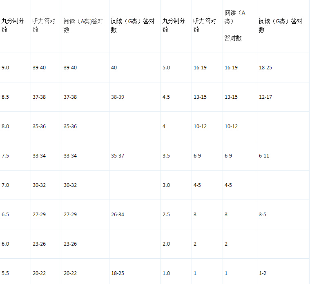Click the 7.0 band score cell
The width and height of the screenshot is (310, 284).
coord(5,185)
